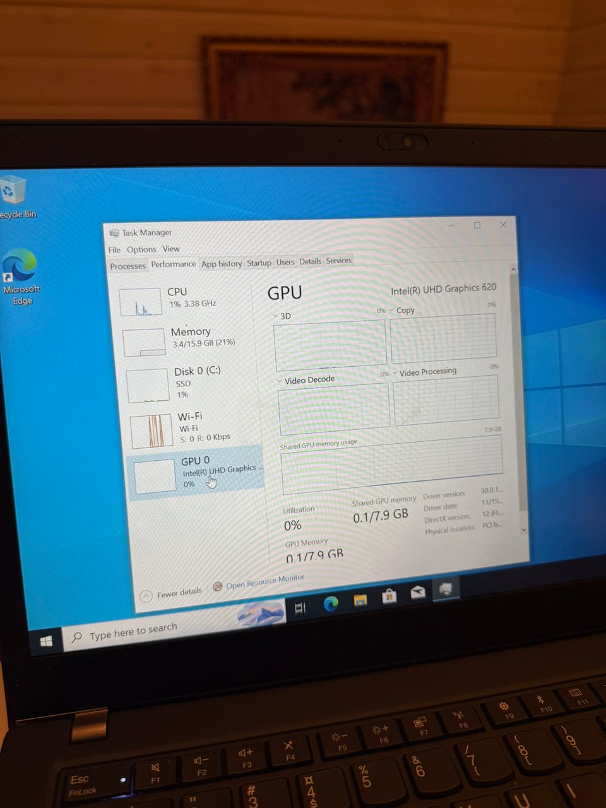Click Shared GPU memory '0.1/7.9 GB' value
The image size is (606, 808).
pos(381,516)
